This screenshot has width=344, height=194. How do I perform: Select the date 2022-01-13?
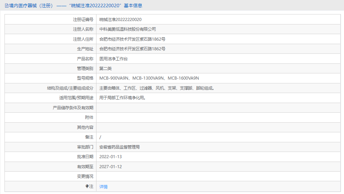tap(111, 156)
